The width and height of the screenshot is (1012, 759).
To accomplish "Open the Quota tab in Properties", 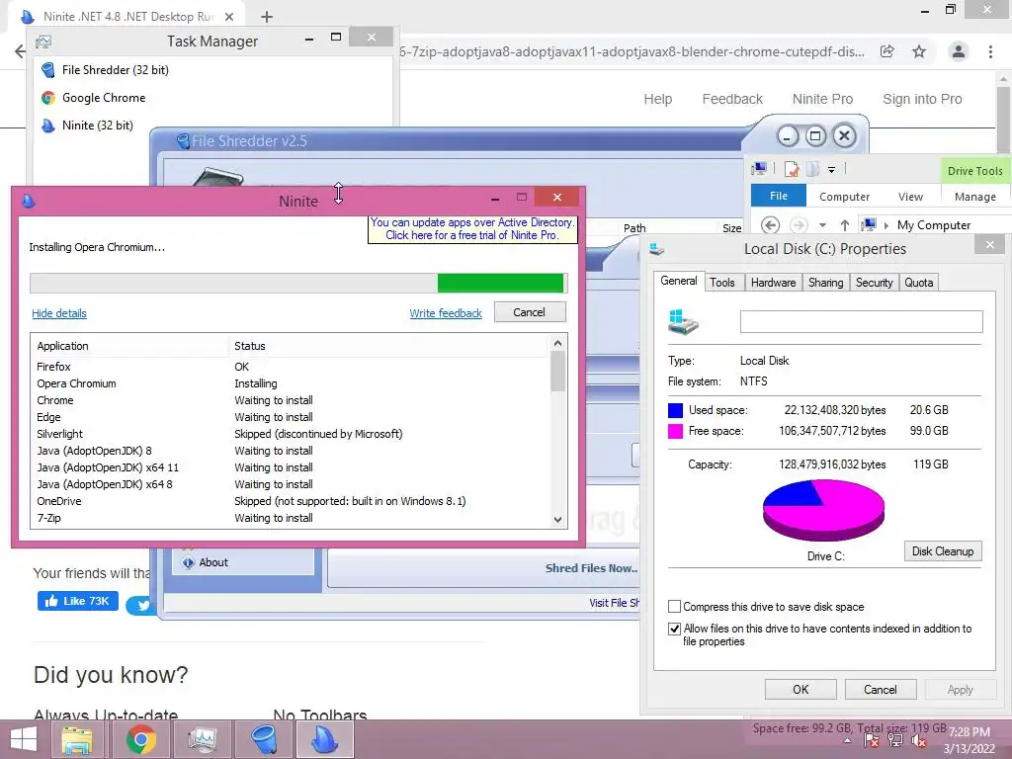I will point(918,283).
